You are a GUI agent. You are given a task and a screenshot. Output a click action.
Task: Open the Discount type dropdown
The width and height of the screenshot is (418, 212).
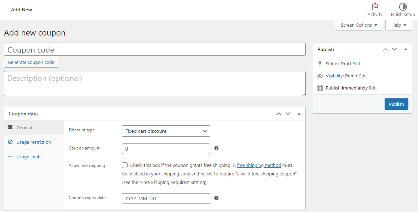point(166,131)
